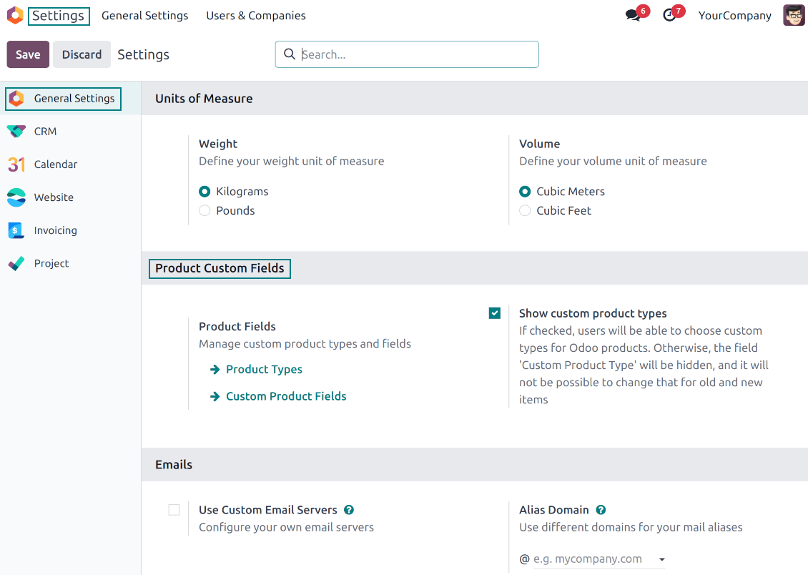Click help icon beside Use Custom Email Servers
The height and width of the screenshot is (575, 808).
(349, 510)
